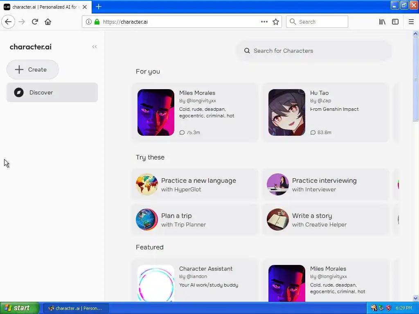Click the Discover compass icon
Viewport: 419px width, 314px height.
click(x=19, y=92)
